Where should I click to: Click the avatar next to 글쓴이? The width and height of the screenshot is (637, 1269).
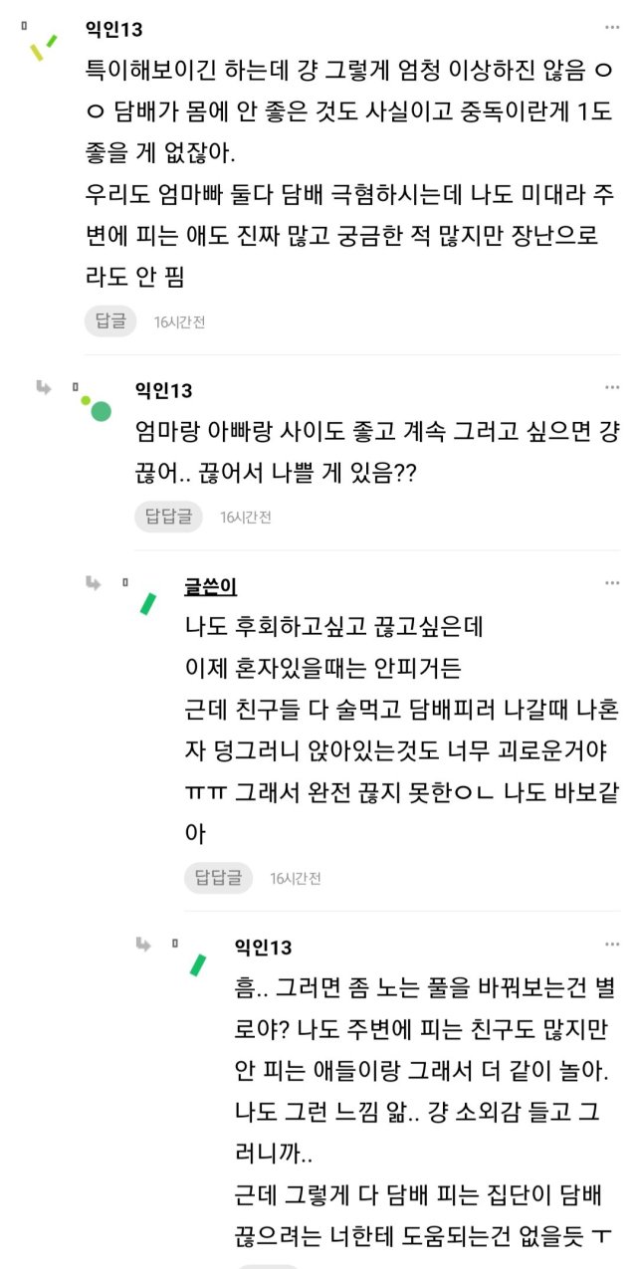(148, 603)
